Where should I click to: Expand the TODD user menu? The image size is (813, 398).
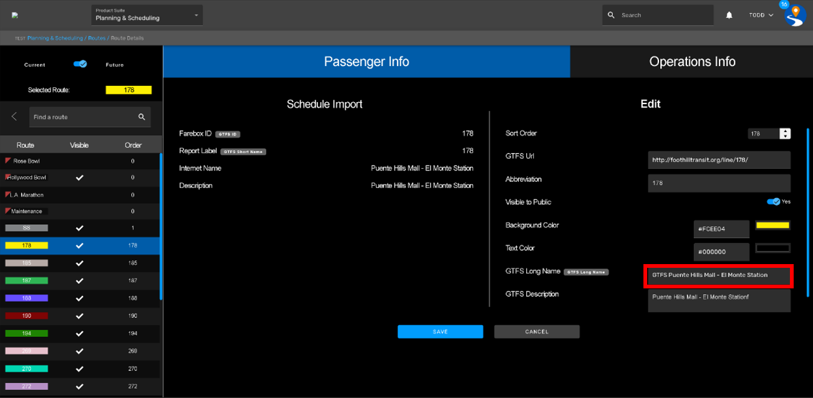[761, 16]
